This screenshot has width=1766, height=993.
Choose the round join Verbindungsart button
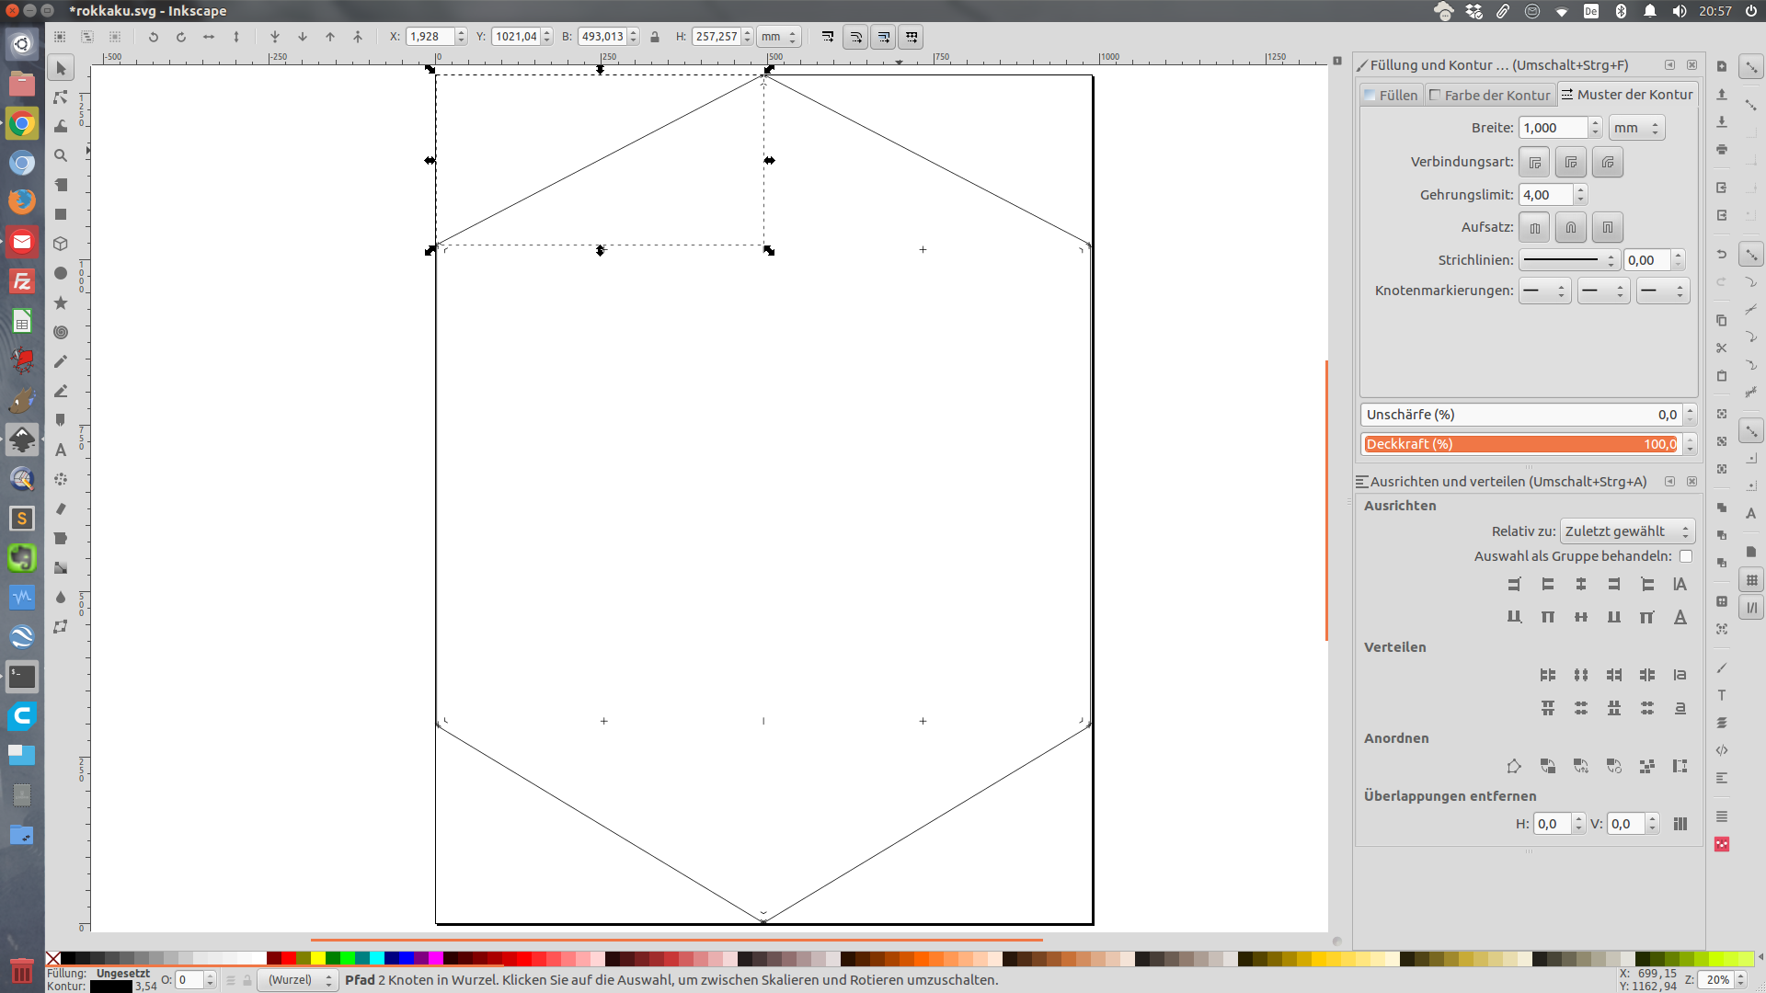(x=1570, y=163)
